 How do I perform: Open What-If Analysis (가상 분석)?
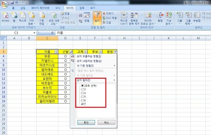(169, 18)
